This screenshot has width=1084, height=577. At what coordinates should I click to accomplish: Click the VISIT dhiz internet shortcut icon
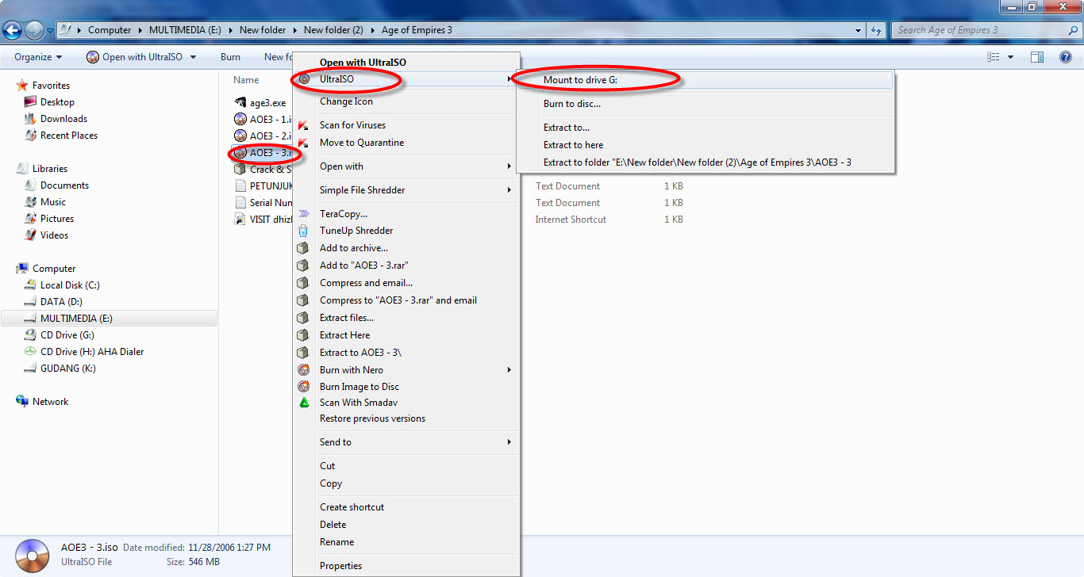click(x=240, y=219)
